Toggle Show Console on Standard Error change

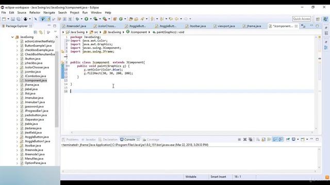(x=280, y=139)
